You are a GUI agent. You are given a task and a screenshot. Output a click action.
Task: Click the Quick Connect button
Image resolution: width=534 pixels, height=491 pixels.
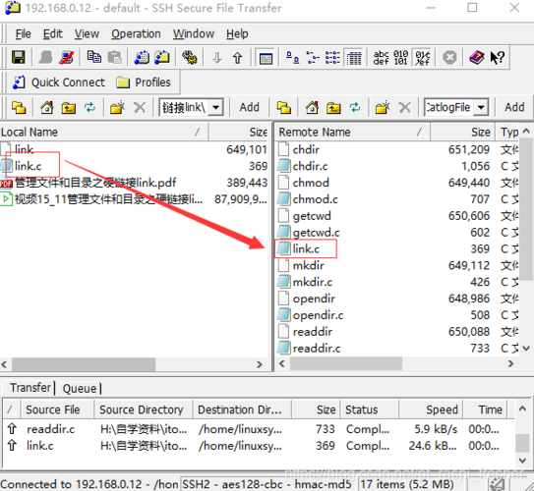(x=59, y=82)
